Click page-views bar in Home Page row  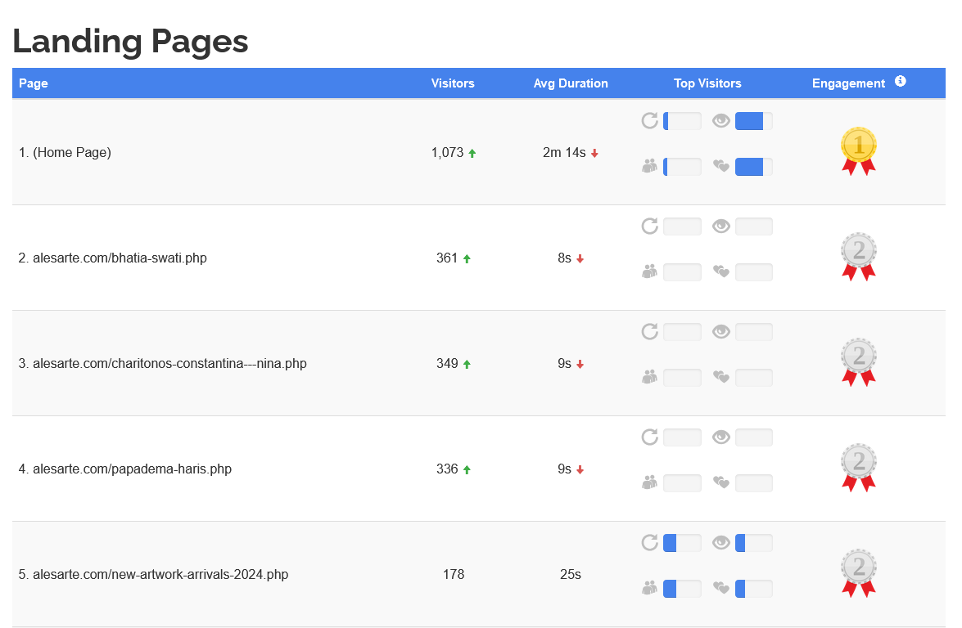click(753, 121)
